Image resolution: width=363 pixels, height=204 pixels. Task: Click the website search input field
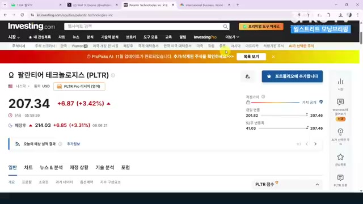[143, 27]
